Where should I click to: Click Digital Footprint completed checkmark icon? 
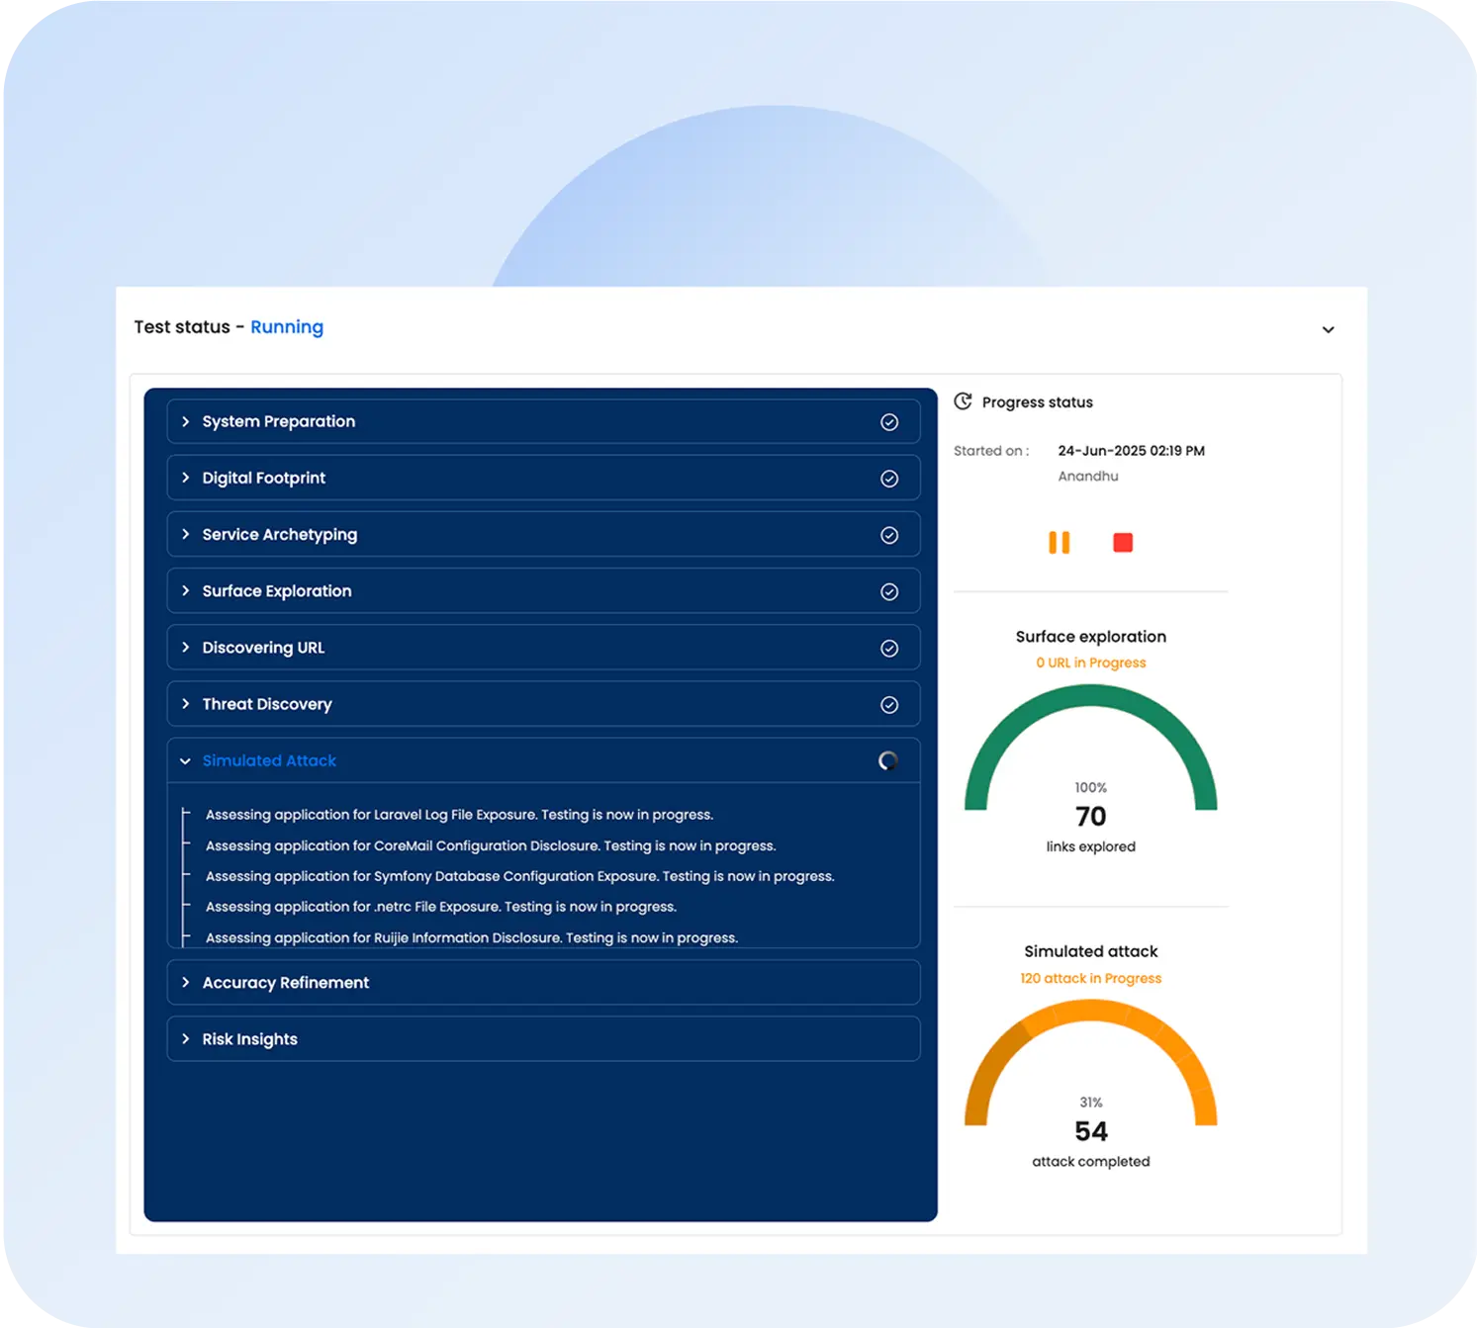pyautogui.click(x=889, y=479)
